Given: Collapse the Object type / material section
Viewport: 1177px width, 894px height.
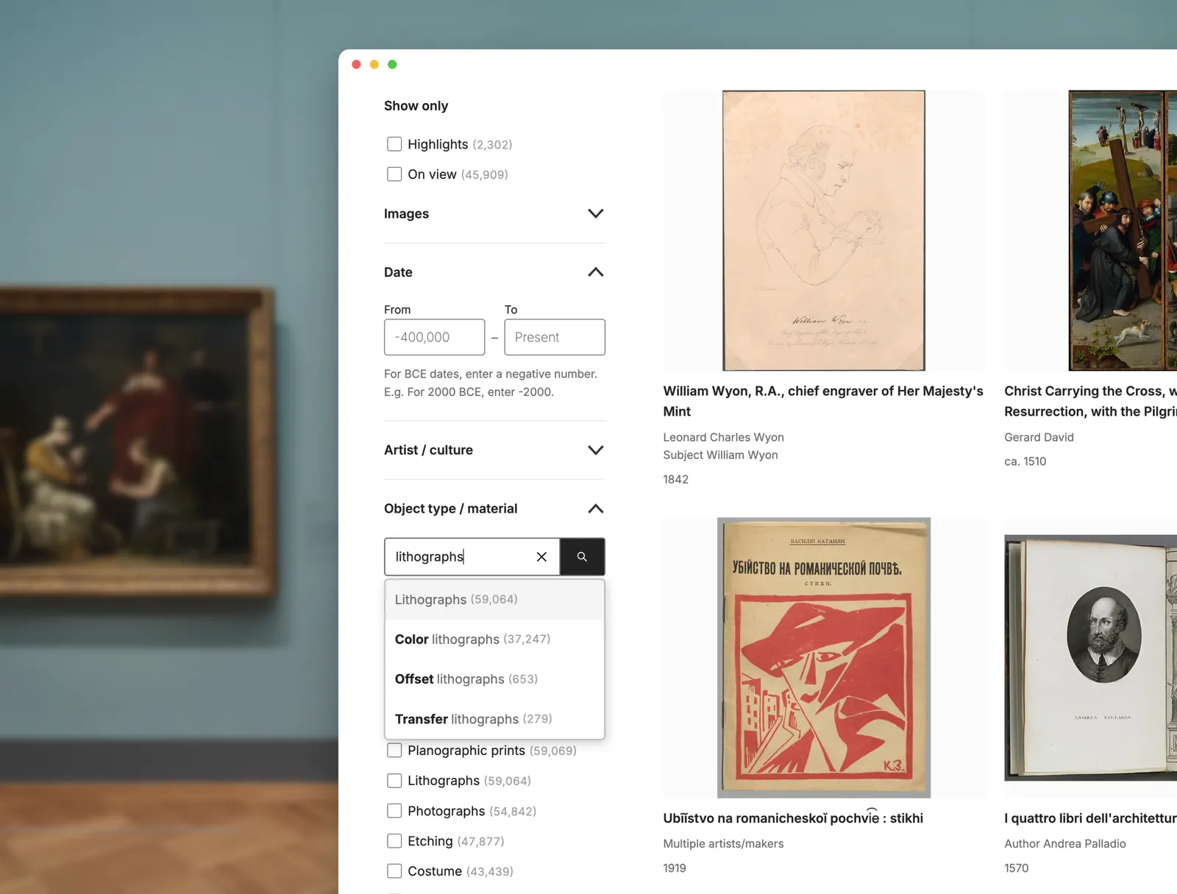Looking at the screenshot, I should coord(596,508).
